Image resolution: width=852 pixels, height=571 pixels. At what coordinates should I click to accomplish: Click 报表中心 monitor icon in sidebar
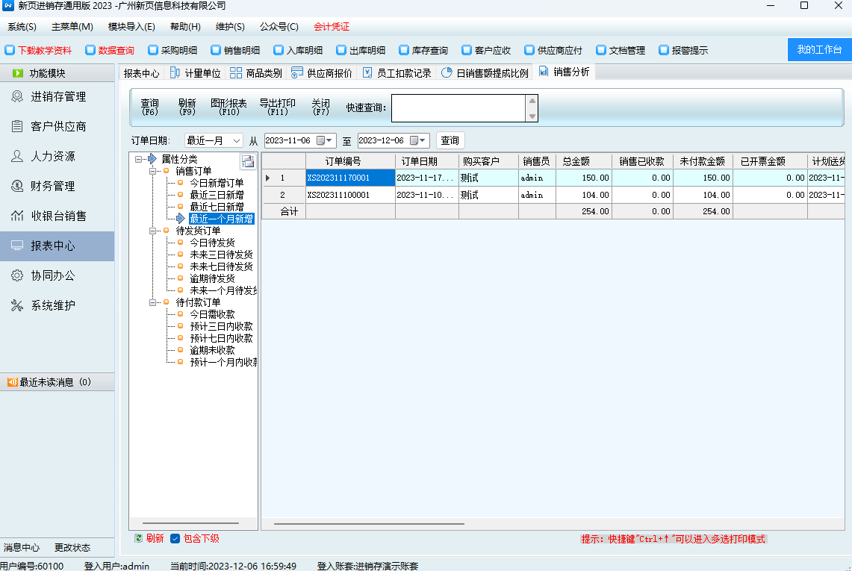coord(17,246)
